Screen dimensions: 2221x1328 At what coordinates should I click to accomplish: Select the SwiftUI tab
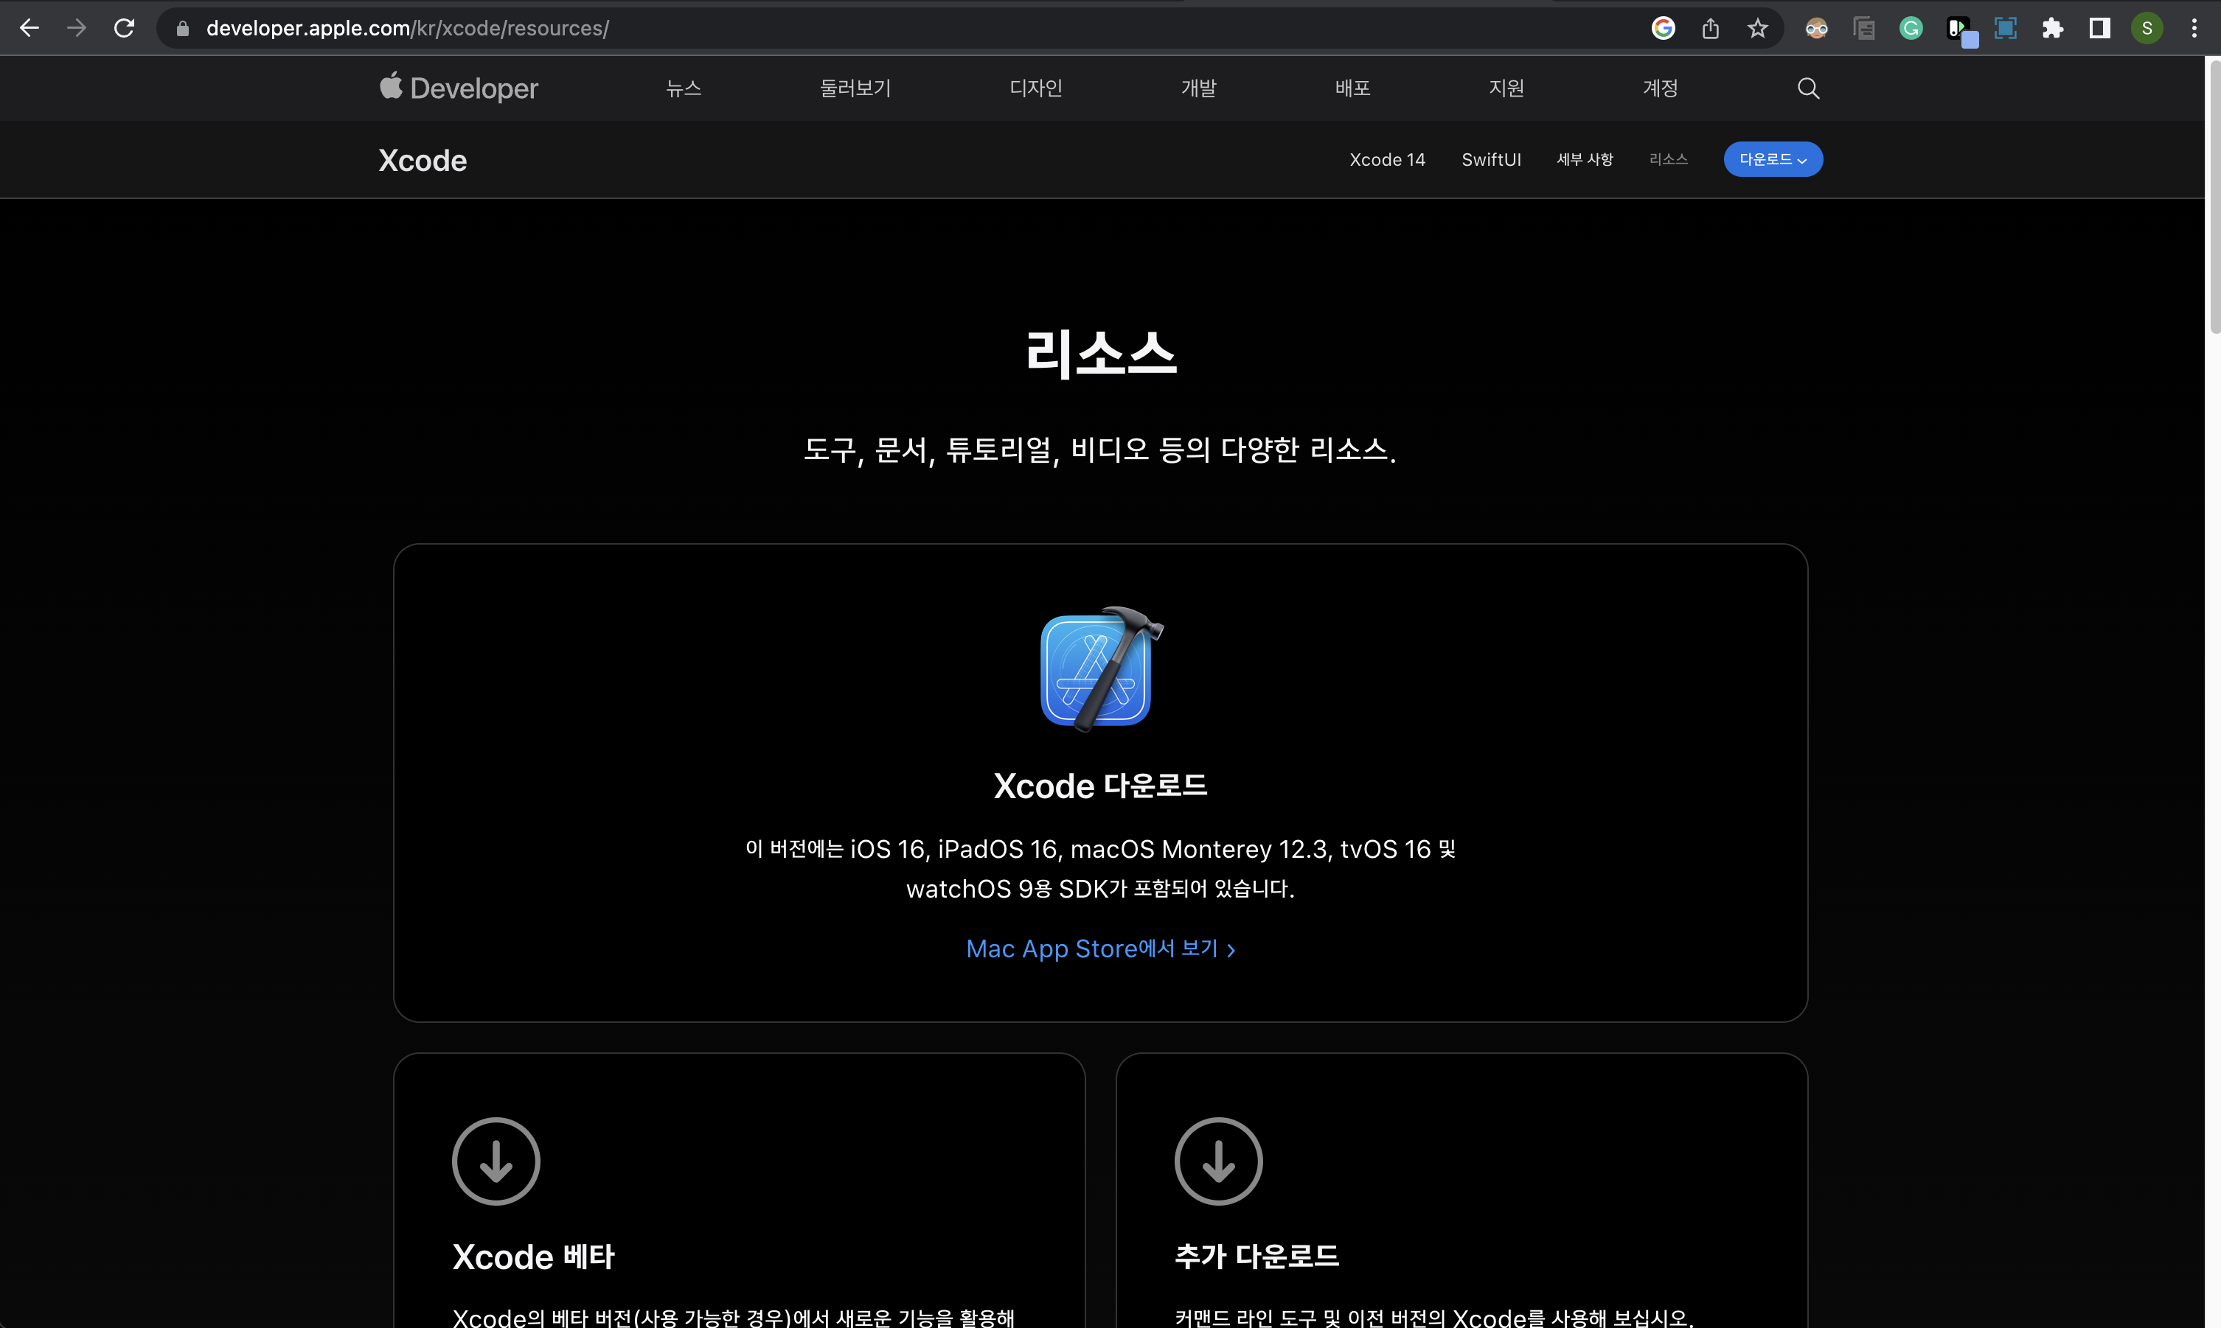point(1490,159)
